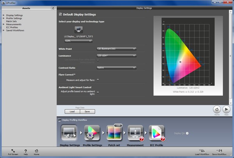This screenshot has width=234, height=158.
Task: Click the Save page data button
Action: point(87,112)
